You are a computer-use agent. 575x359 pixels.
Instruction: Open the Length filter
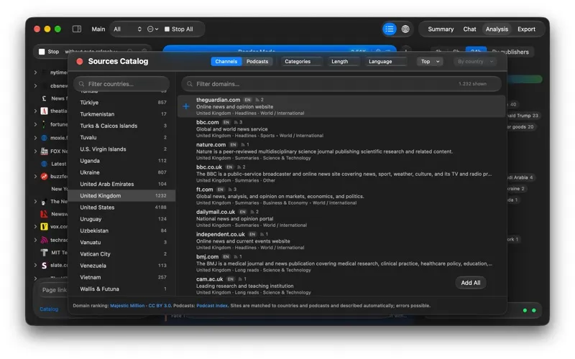pos(344,62)
